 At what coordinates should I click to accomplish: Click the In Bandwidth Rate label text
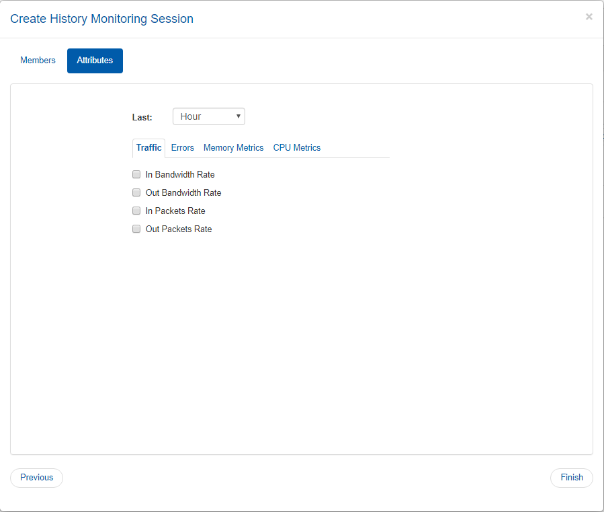click(180, 175)
